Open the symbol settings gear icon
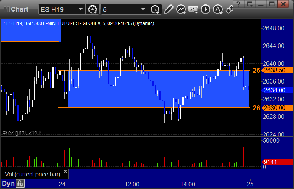Image resolution: width=294 pixels, height=189 pixels. (x=93, y=9)
